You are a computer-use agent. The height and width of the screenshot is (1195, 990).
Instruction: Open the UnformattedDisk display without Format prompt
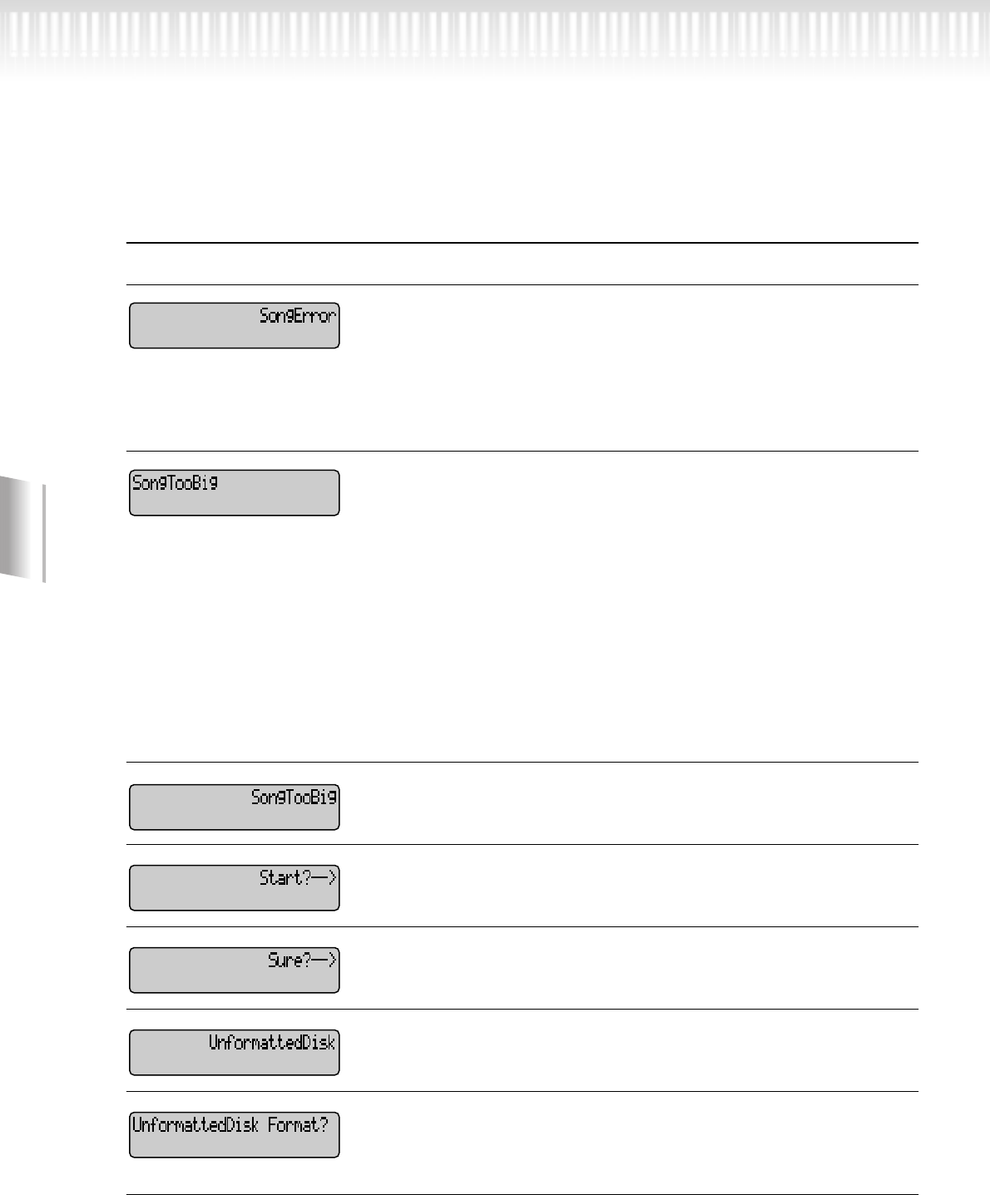click(235, 1052)
